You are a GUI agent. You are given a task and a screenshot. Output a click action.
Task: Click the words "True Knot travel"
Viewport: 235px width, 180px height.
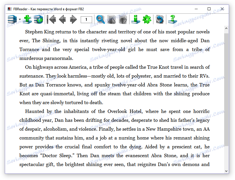pyautogui.click(x=165, y=67)
